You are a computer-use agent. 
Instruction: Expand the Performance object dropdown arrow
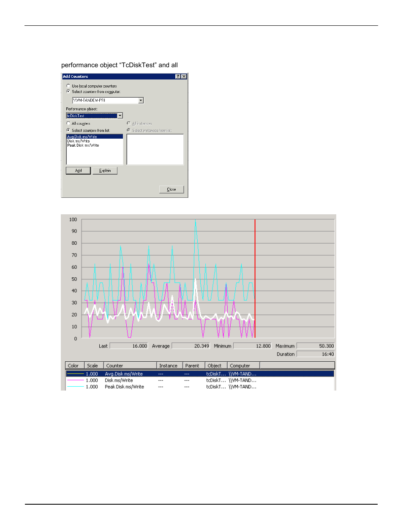pyautogui.click(x=120, y=116)
